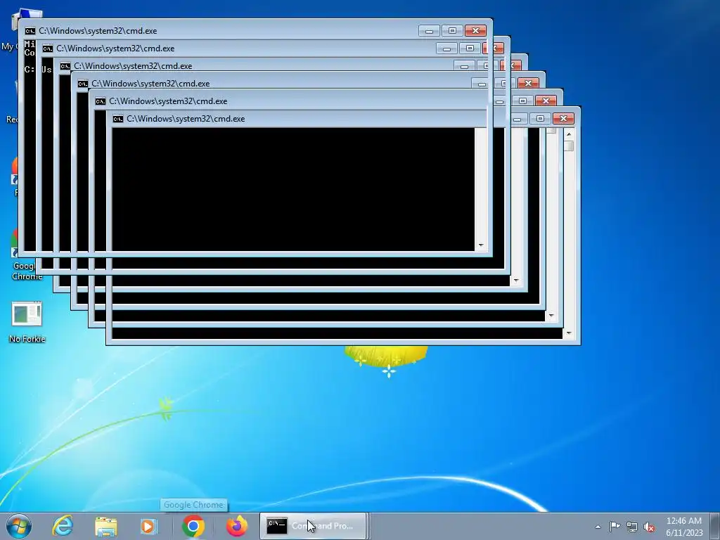Image resolution: width=720 pixels, height=540 pixels.
Task: Open system menu icon of first cascaded cmd window
Action: coord(30,31)
